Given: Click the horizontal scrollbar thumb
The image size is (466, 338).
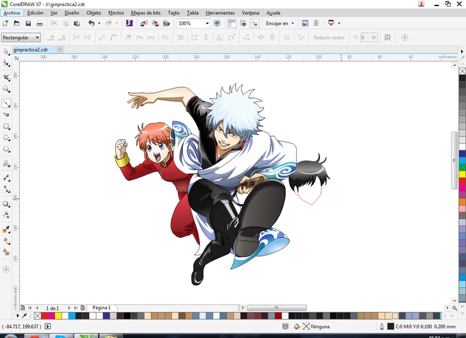Looking at the screenshot, I should click(277, 308).
